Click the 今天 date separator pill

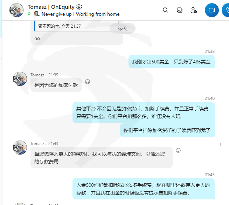pyautogui.click(x=123, y=28)
